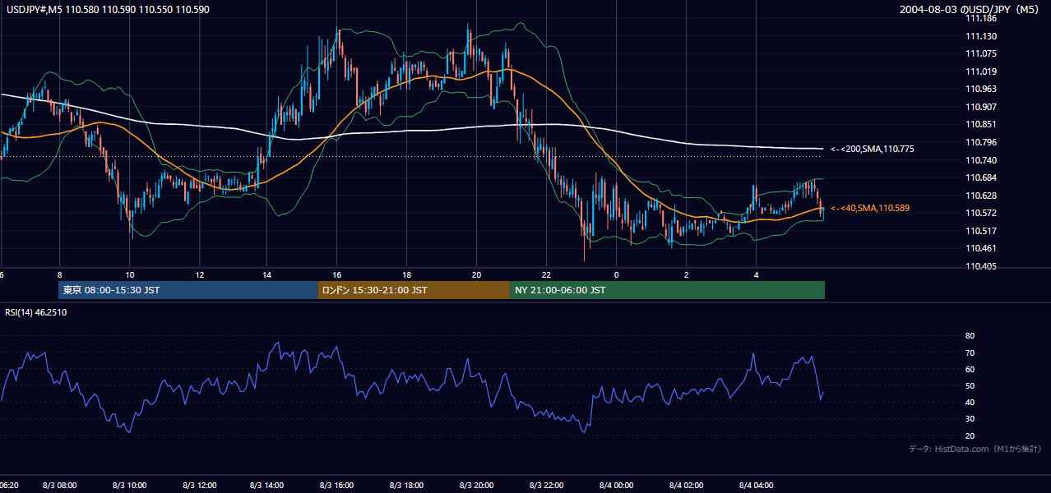Click the hour label 12 under the chart
Viewport: 1051px width, 493px height.
pyautogui.click(x=199, y=274)
